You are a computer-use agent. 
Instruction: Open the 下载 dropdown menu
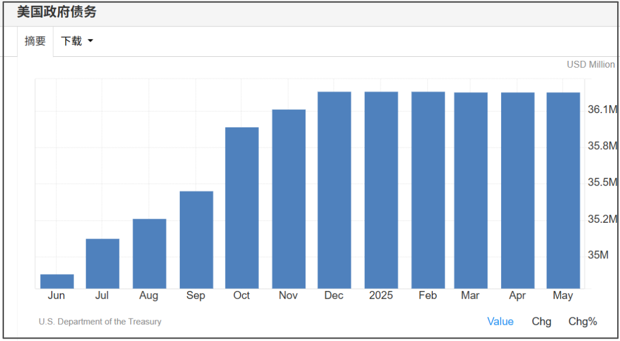coord(77,41)
